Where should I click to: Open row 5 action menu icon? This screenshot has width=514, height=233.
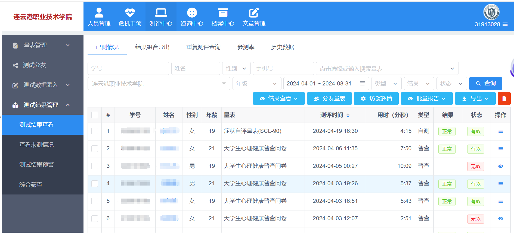tap(500, 201)
